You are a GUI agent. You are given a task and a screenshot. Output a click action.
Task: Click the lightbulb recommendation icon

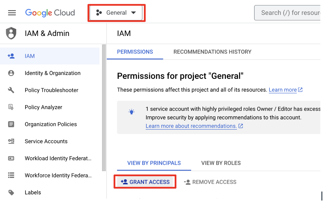[x=131, y=112]
